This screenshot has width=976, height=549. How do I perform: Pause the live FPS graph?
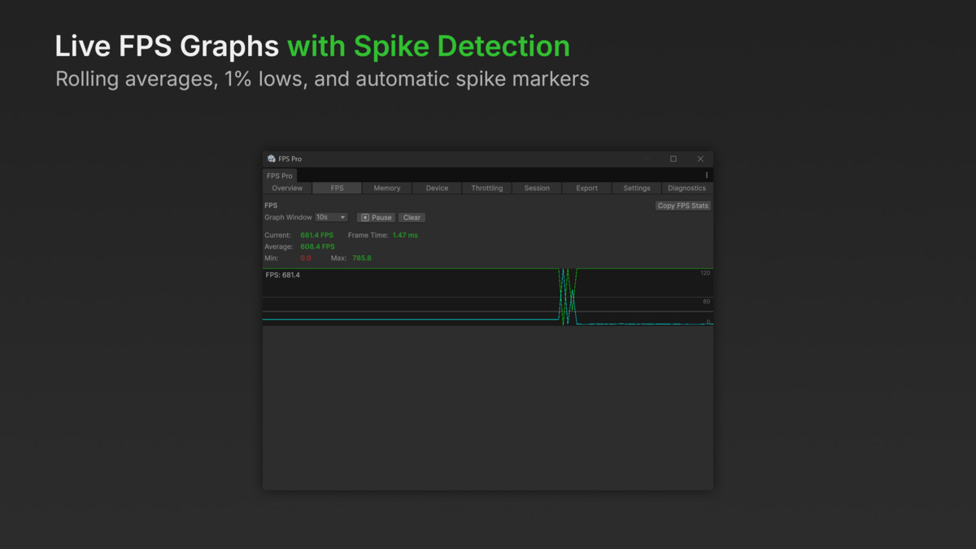[x=377, y=217]
